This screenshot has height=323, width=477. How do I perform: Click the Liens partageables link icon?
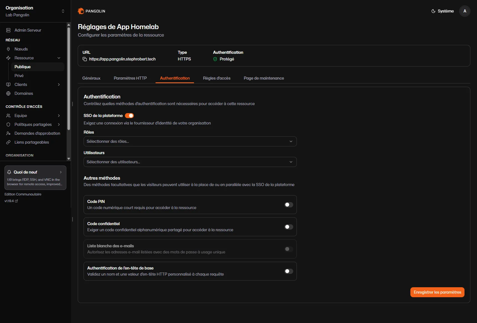[8, 142]
